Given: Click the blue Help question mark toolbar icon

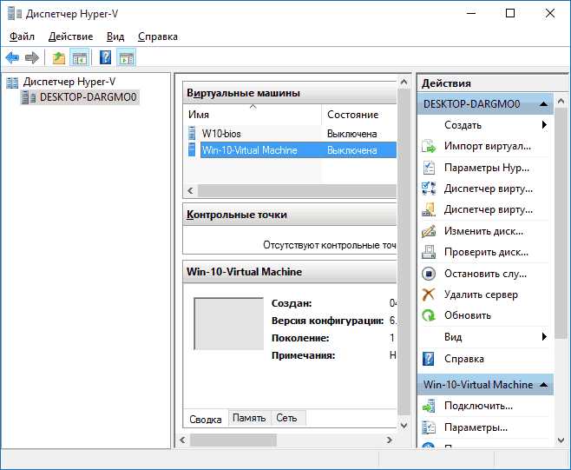Looking at the screenshot, I should point(105,57).
